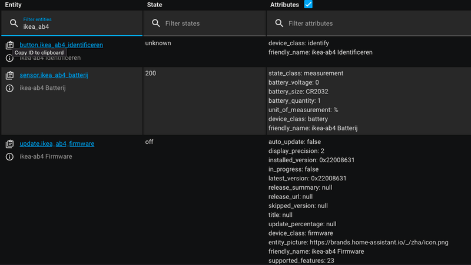Viewport: 471px width, 265px height.
Task: Click 'release_summary: null' attribute
Action: [x=300, y=187]
